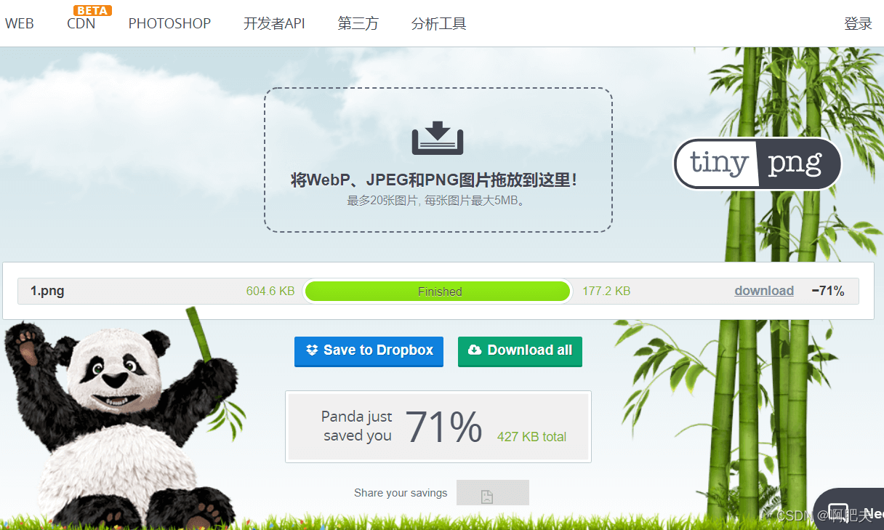Image resolution: width=884 pixels, height=530 pixels.
Task: Click the upload tray icon in drop zone
Action: (x=438, y=138)
